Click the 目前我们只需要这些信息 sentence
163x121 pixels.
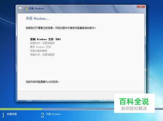tap(61, 28)
